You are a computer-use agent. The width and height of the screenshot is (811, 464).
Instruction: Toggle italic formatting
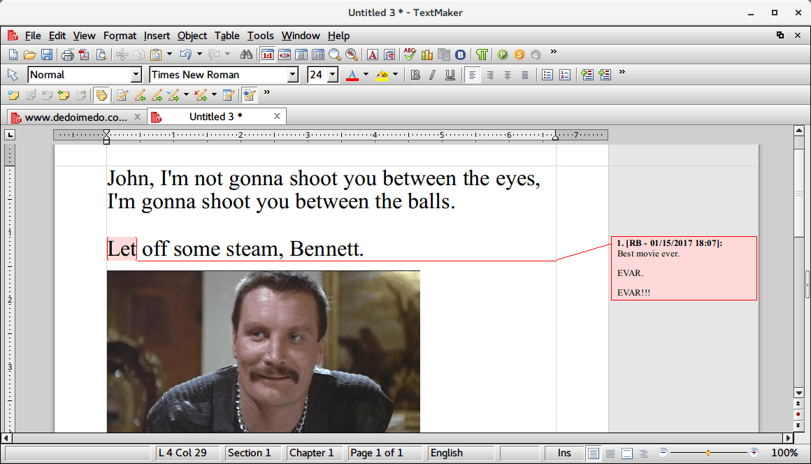pyautogui.click(x=432, y=75)
